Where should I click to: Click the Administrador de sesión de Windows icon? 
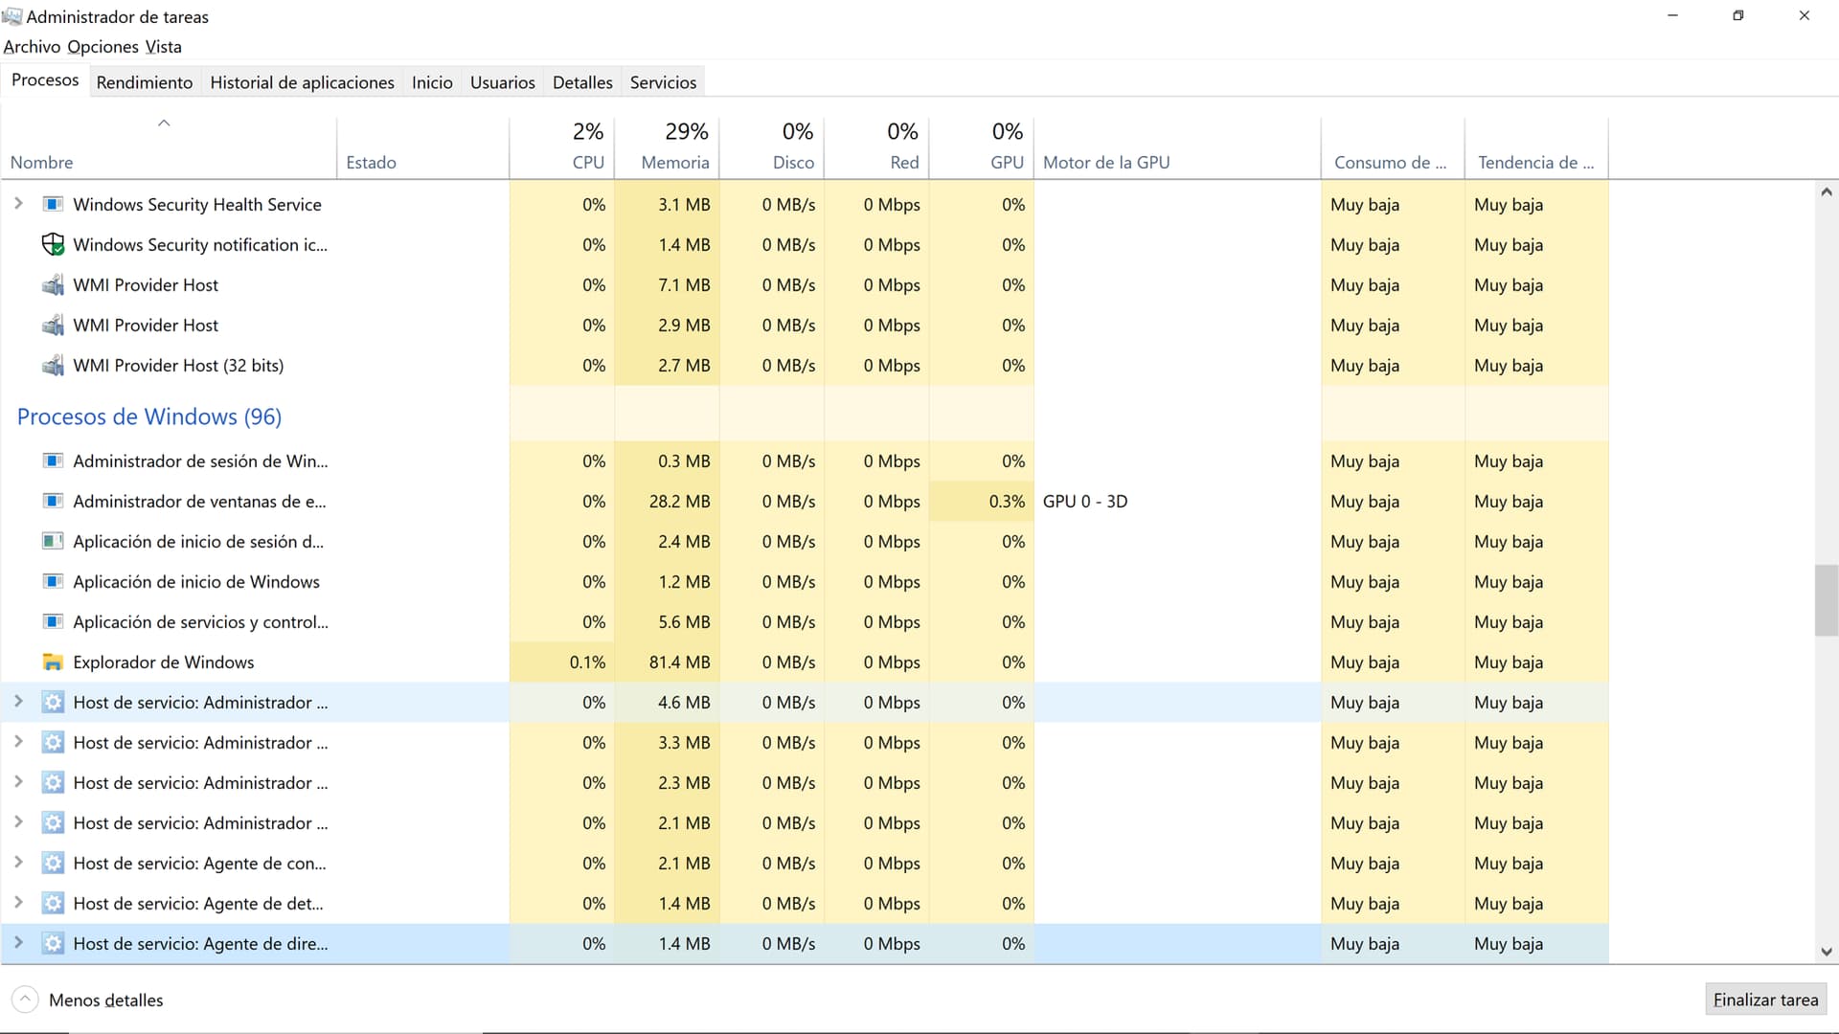coord(54,461)
